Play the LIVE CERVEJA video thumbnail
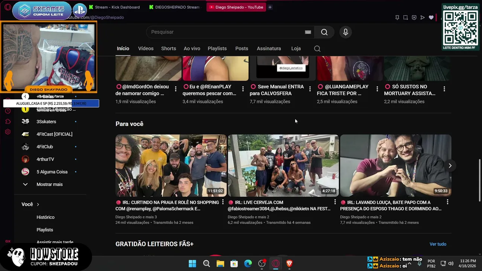 pos(283,166)
